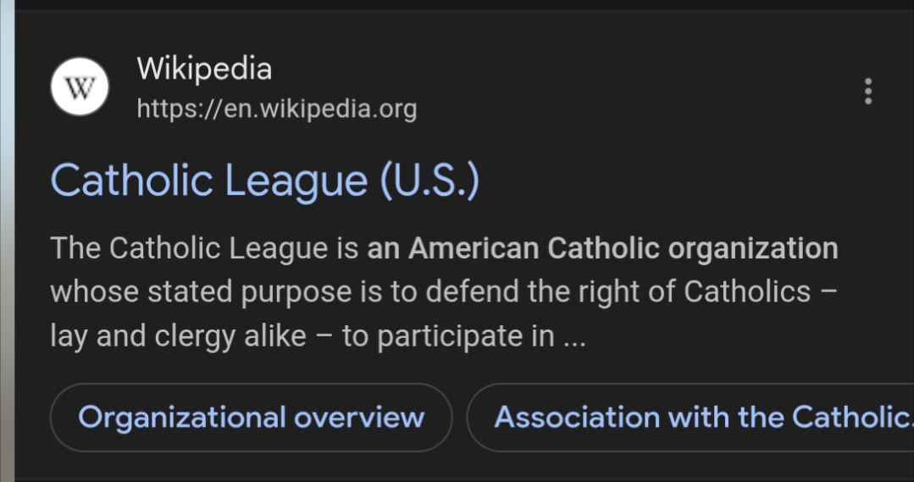Click the word "defend" in the snippet
Image resolution: width=914 pixels, height=482 pixels.
coord(468,292)
